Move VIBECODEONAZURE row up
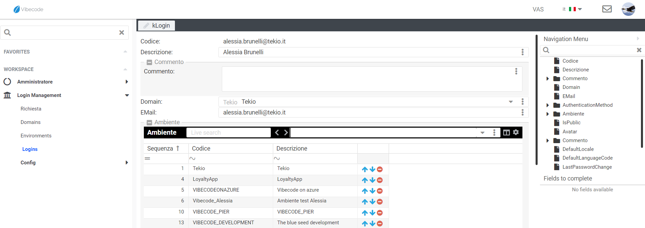Screen dimensions: 645x228 tap(365, 191)
